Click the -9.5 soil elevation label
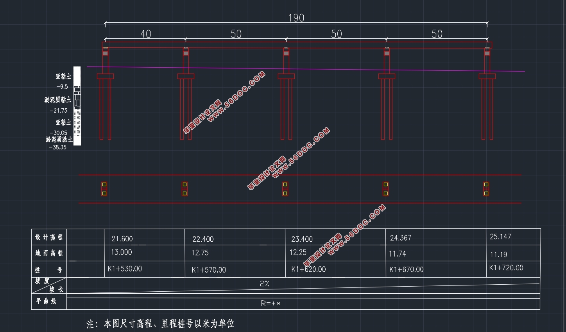 click(62, 87)
